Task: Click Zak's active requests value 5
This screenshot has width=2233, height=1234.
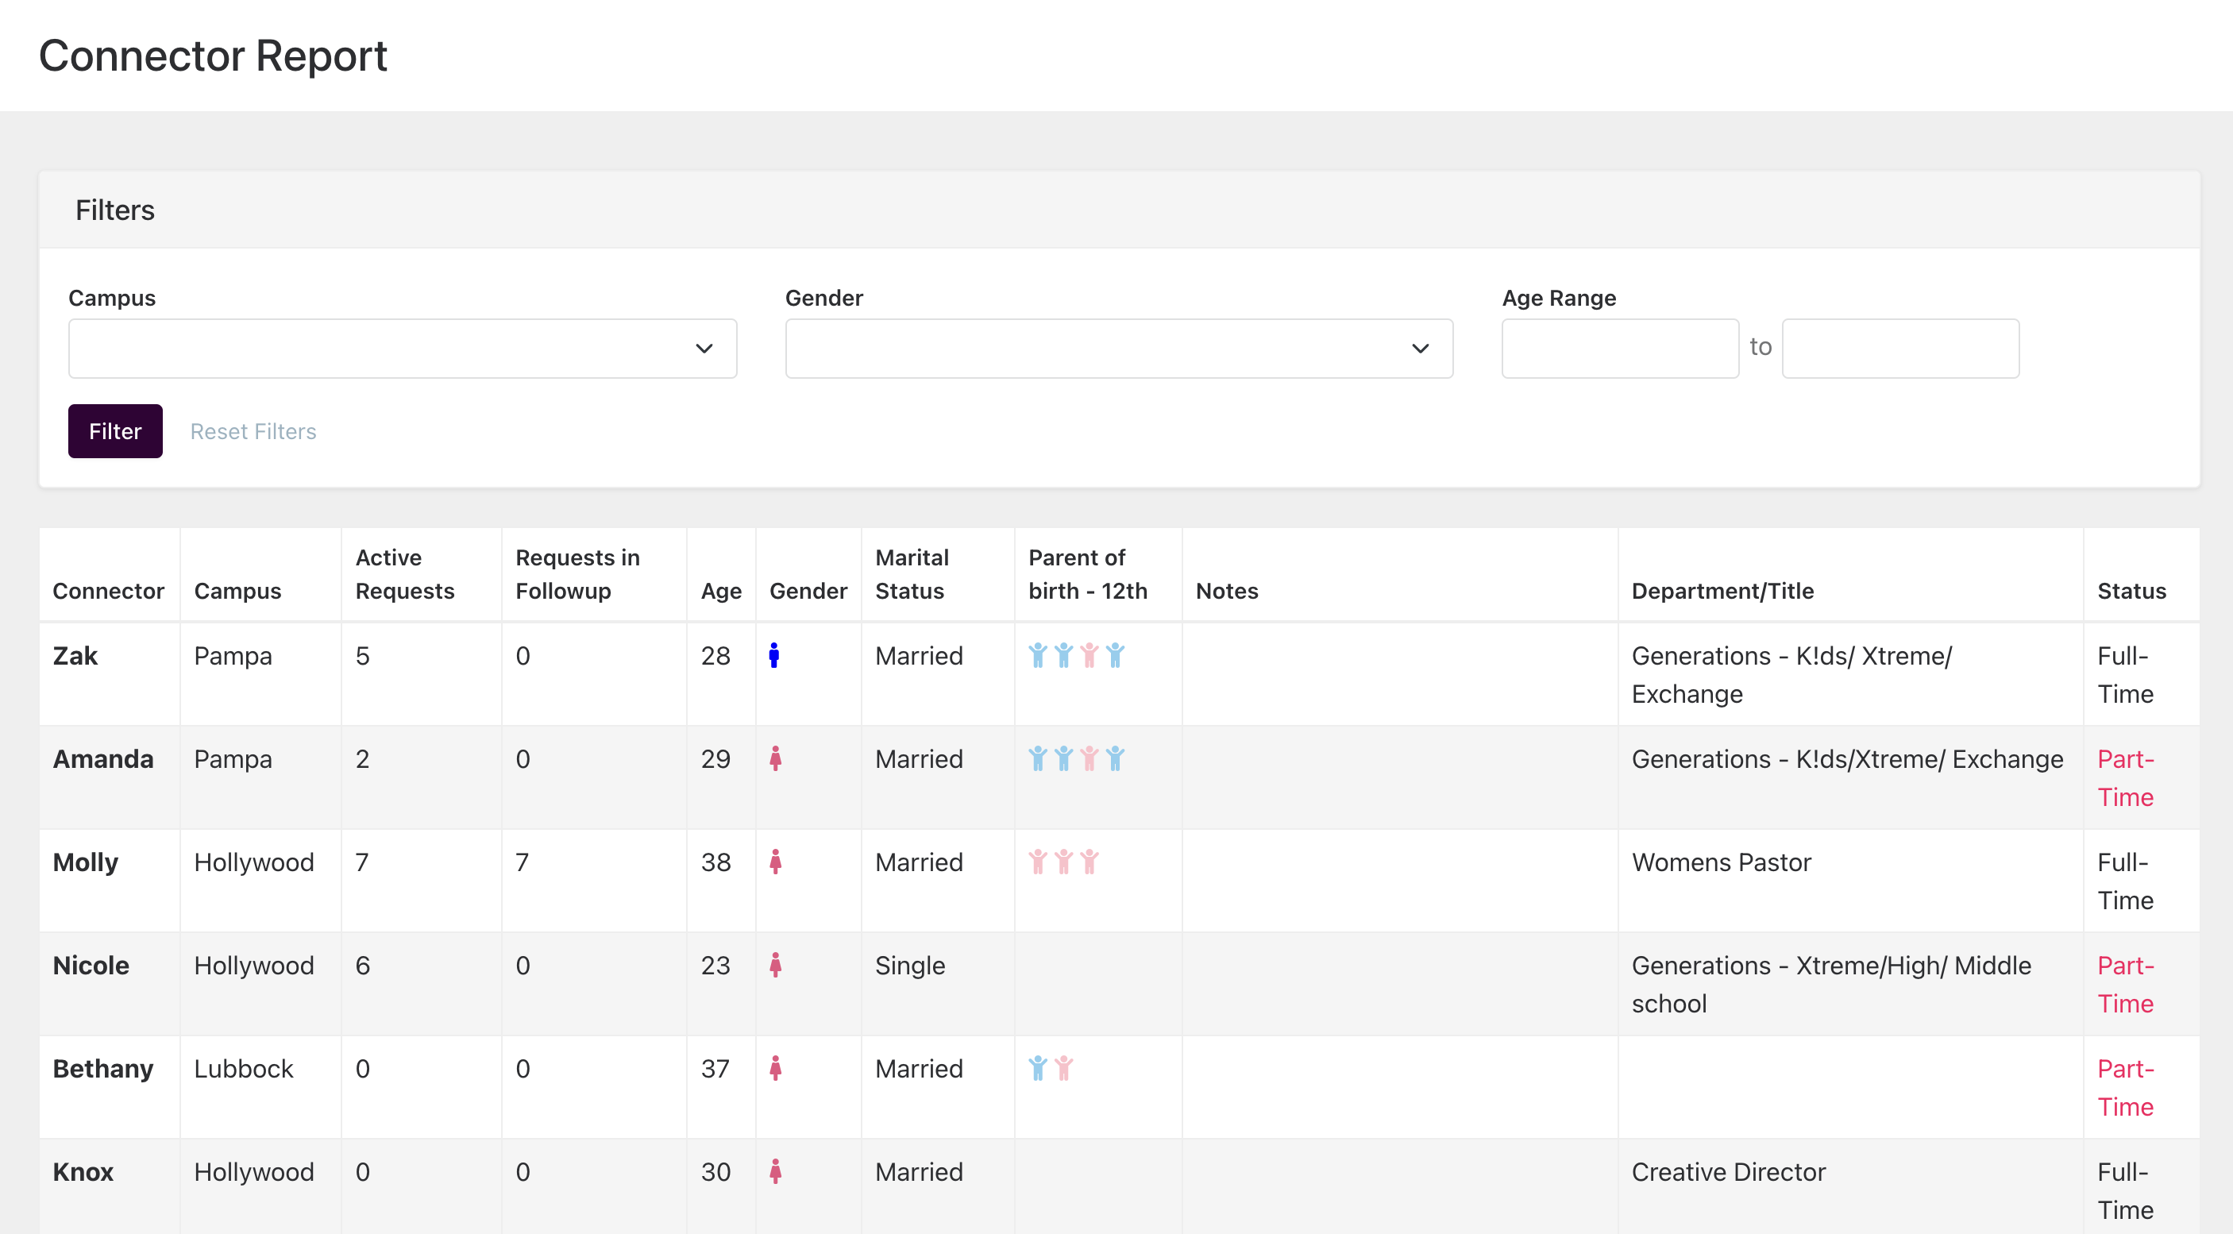Action: click(x=362, y=656)
